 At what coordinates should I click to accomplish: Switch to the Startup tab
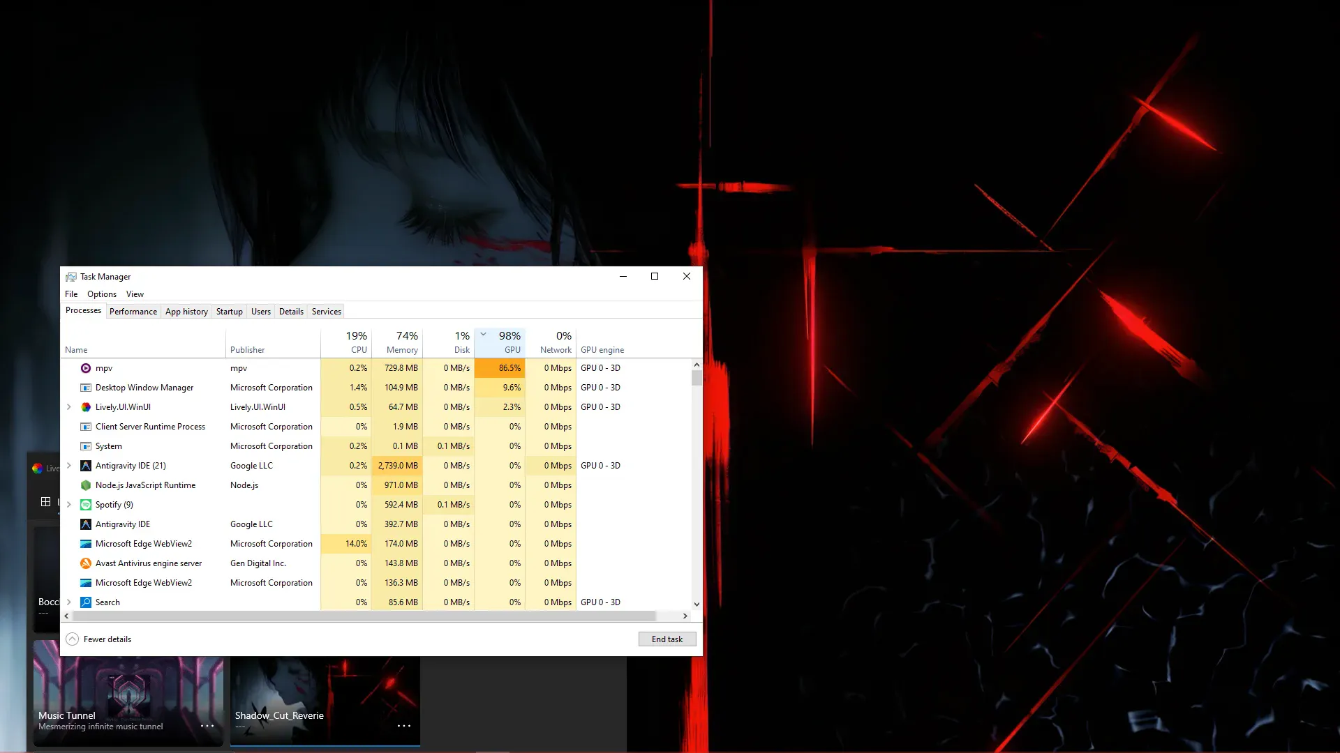pos(230,312)
